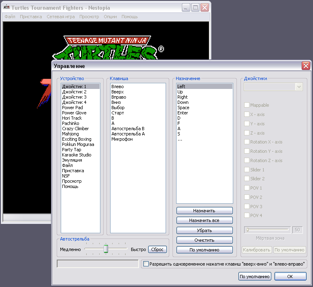
Task: Click По умолчанию next to the OK button
Action: tap(255, 276)
